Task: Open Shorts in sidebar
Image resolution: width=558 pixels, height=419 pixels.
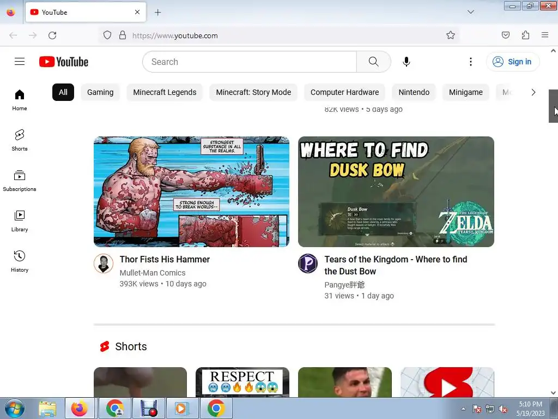Action: (x=20, y=140)
